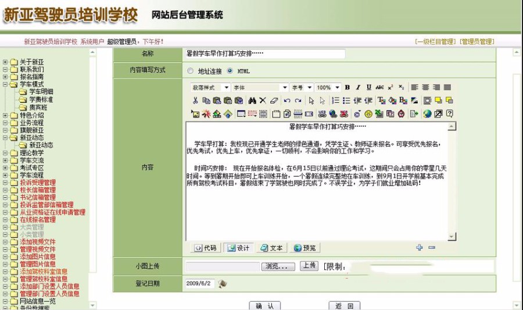Select HTML radio option
This screenshot has height=310, width=523.
point(230,71)
